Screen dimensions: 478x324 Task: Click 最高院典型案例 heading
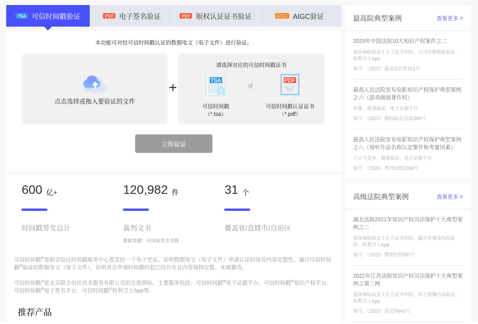coord(377,18)
